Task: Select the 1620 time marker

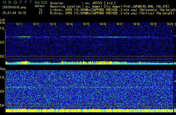Action: click(170, 24)
